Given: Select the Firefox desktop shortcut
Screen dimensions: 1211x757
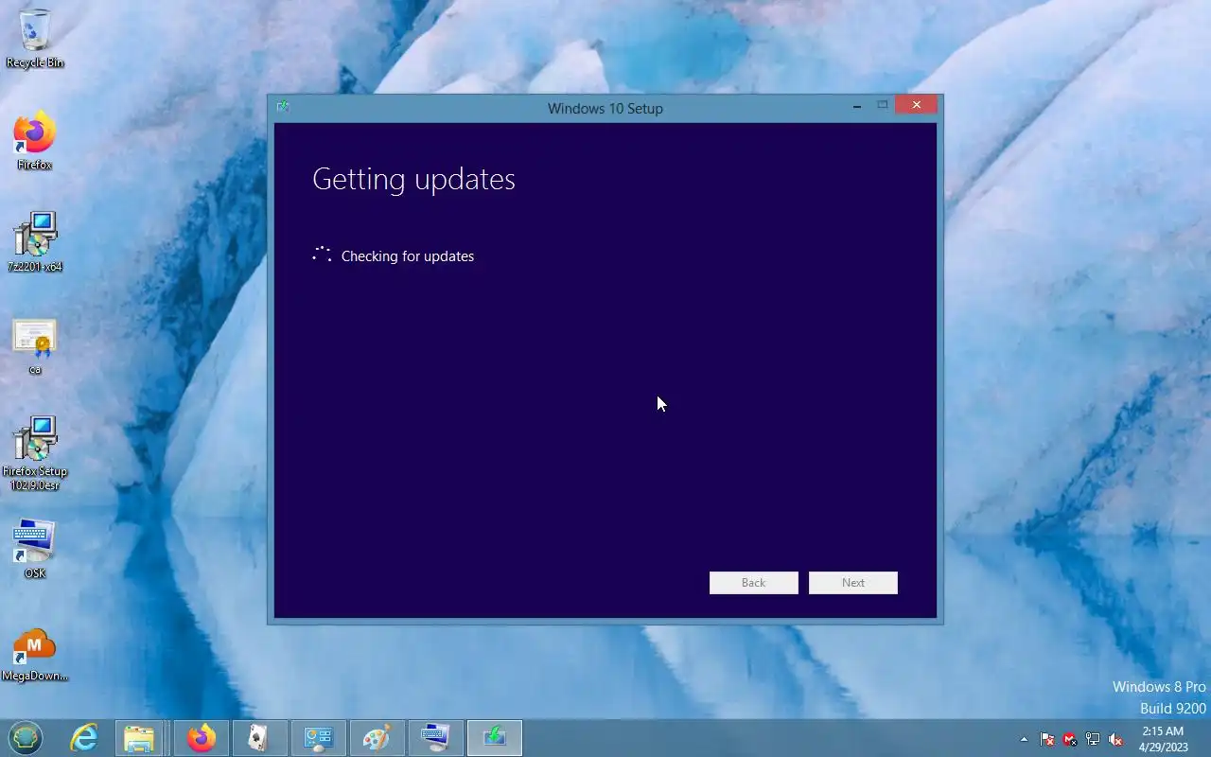Looking at the screenshot, I should 35,142.
